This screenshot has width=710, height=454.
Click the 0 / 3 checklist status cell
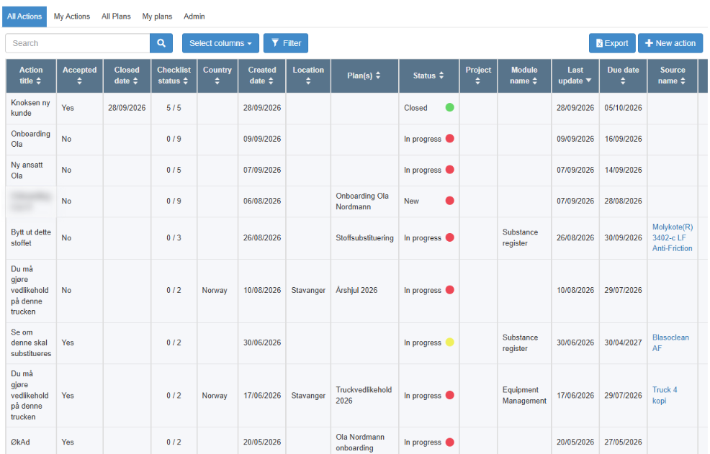tap(174, 237)
